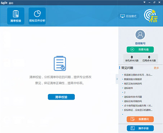This screenshot has width=163, height=133.
Task: Click the Epoint logo in title bar
Action: (4, 3)
